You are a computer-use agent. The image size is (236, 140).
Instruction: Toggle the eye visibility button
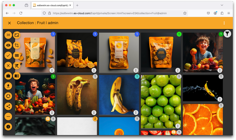pos(8,45)
